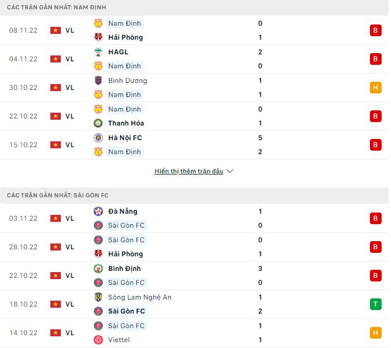Click the Sông Lam Nghệ An logo
This screenshot has height=348, width=391.
pos(98,297)
